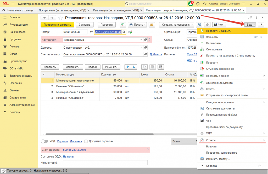Click Провести и закрыть yellow button
This screenshot has height=174, width=268.
57,25
